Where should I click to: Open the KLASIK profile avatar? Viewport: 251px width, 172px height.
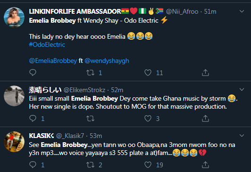(14, 142)
